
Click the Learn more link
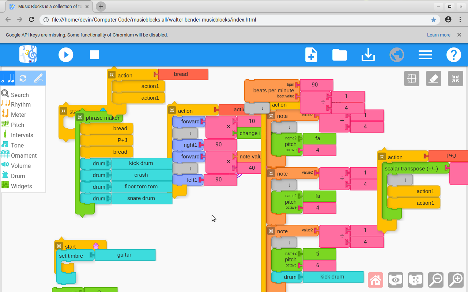click(438, 35)
